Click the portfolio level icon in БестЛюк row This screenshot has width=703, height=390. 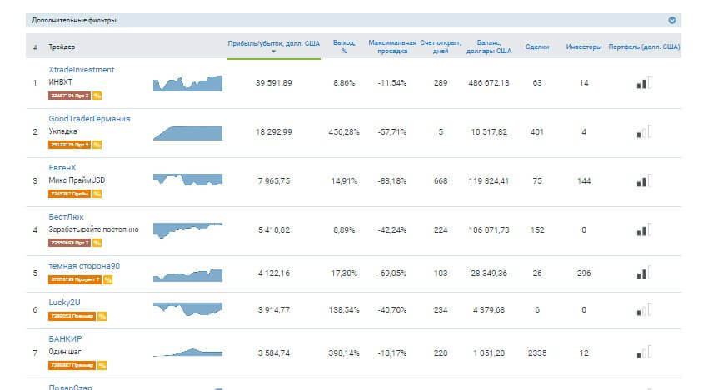643,230
